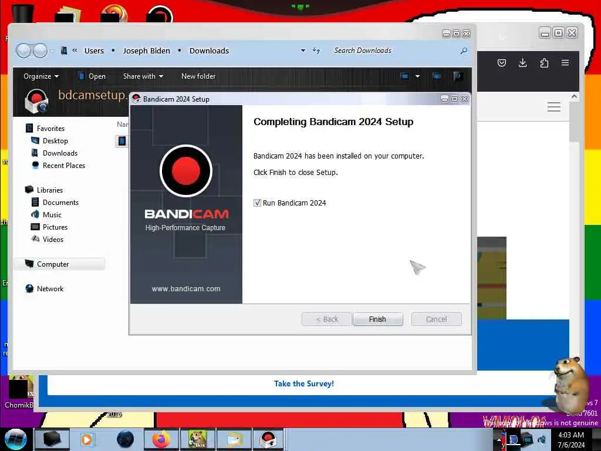Open the Firefox application hamburger menu
This screenshot has height=451, width=601.
pos(565,62)
